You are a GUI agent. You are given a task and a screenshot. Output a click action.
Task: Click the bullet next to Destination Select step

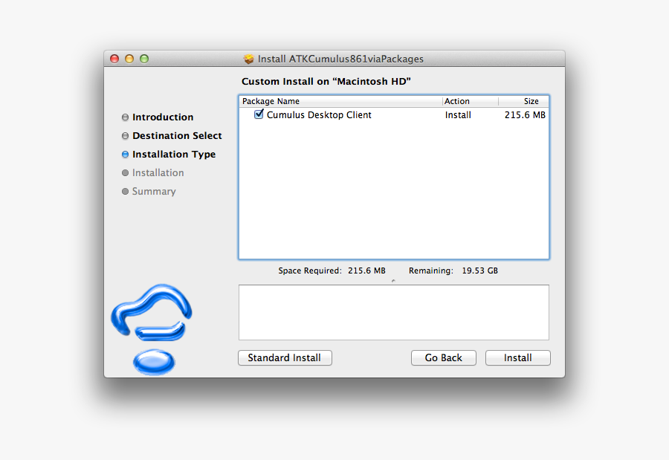pyautogui.click(x=125, y=135)
